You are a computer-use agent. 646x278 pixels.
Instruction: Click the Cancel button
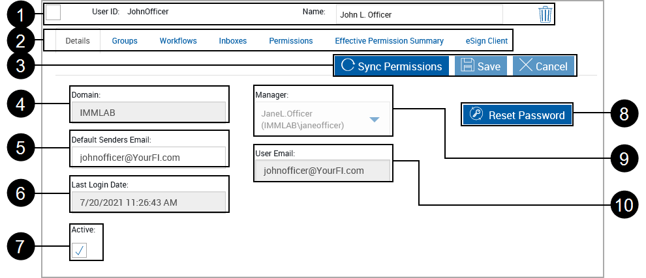coord(544,66)
